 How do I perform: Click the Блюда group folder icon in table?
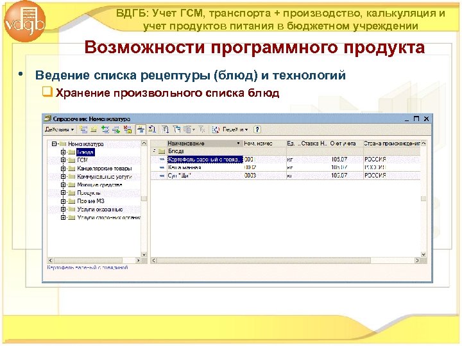pos(162,151)
